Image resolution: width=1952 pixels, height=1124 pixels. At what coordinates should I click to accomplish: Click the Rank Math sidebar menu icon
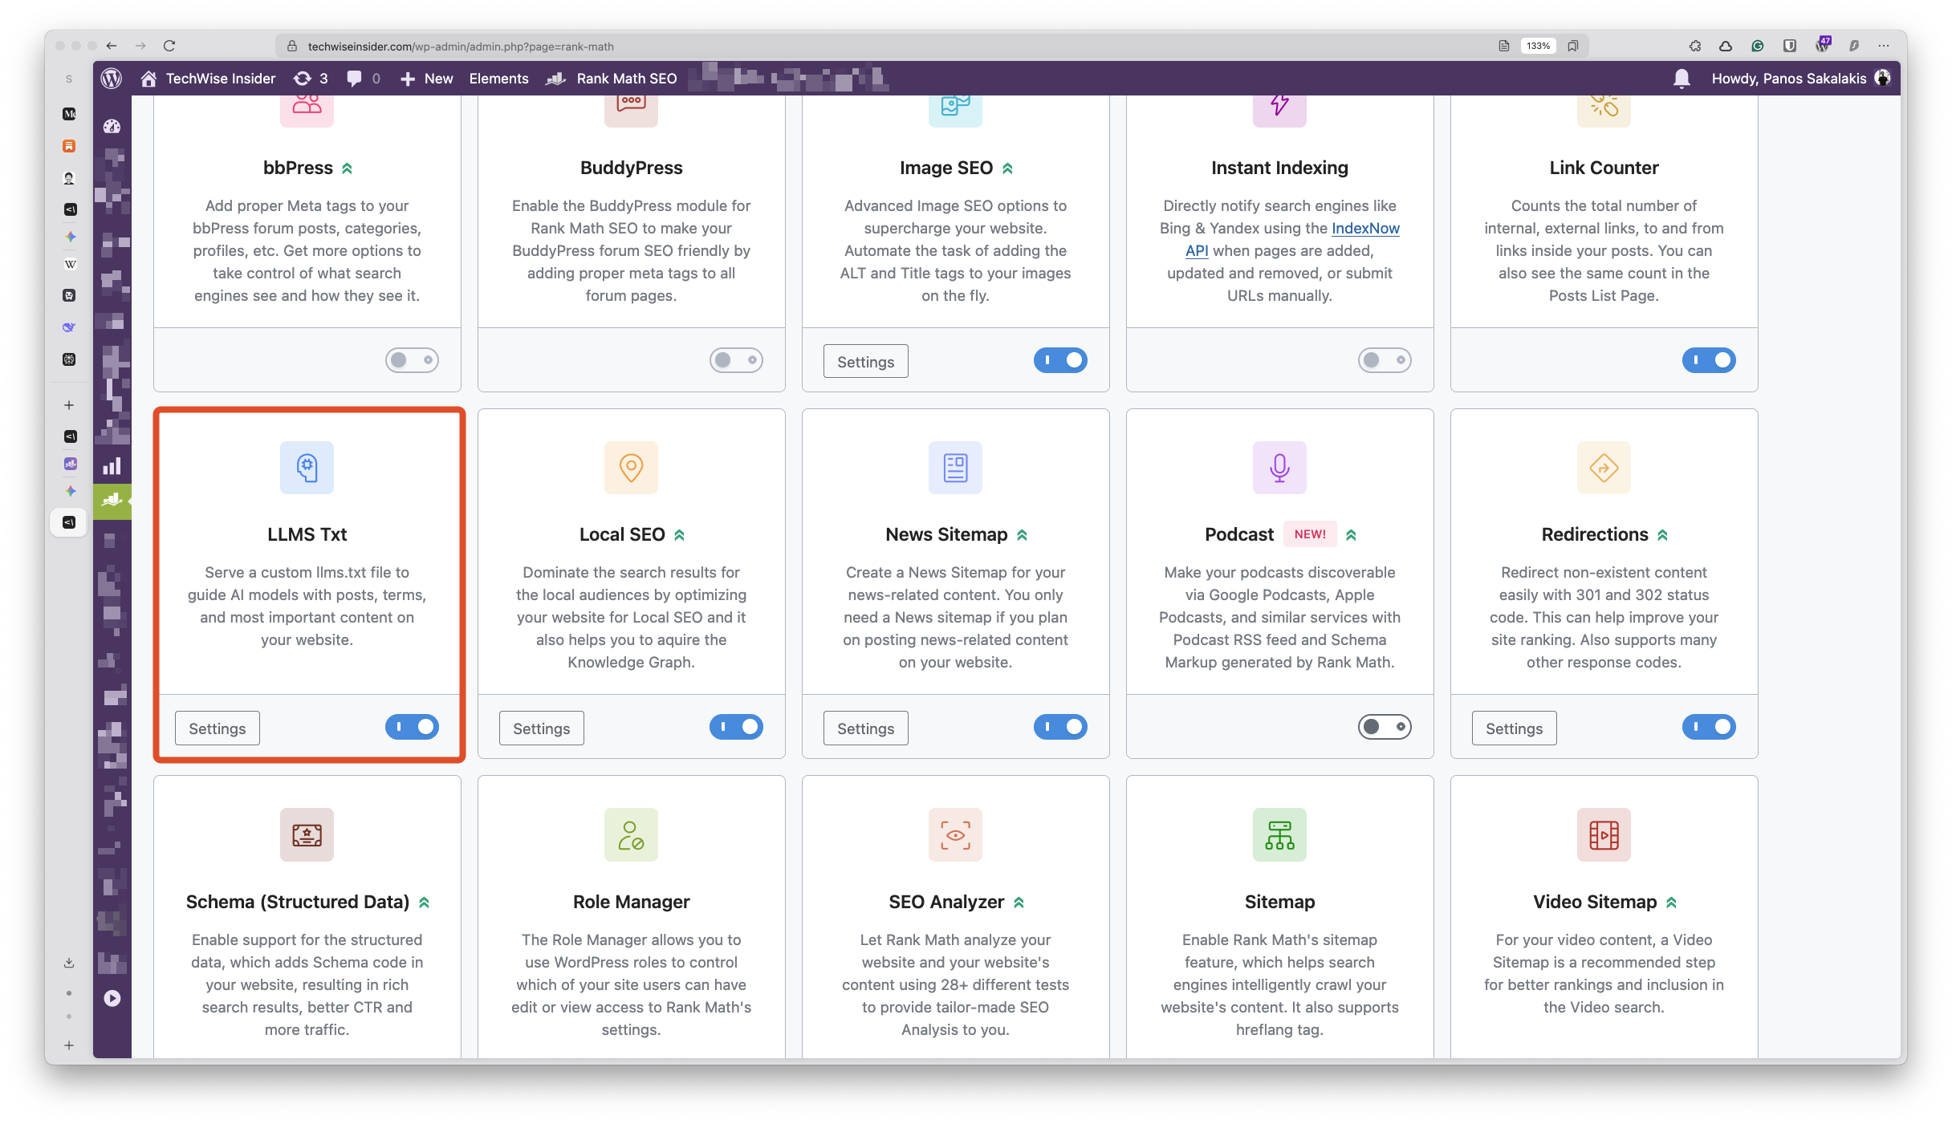tap(112, 501)
